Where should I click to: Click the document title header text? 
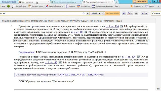coord(62,21)
